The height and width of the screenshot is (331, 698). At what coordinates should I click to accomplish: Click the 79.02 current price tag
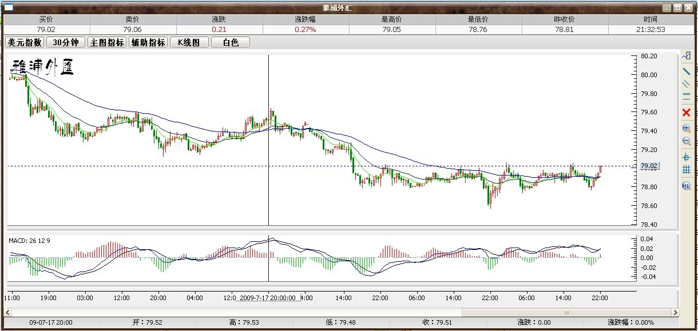pos(649,166)
